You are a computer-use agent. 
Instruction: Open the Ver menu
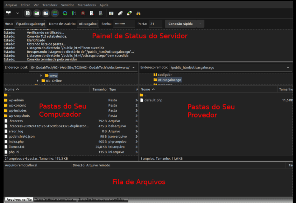click(36, 5)
